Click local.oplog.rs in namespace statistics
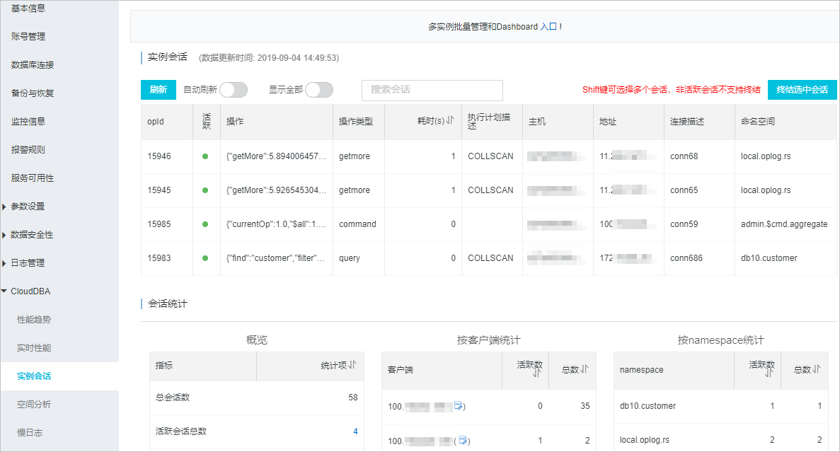Screen dimensions: 840x452 tap(645, 440)
